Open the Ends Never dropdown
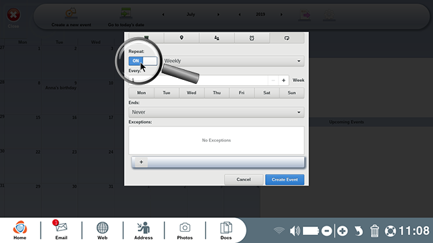This screenshot has width=433, height=243. 217,112
